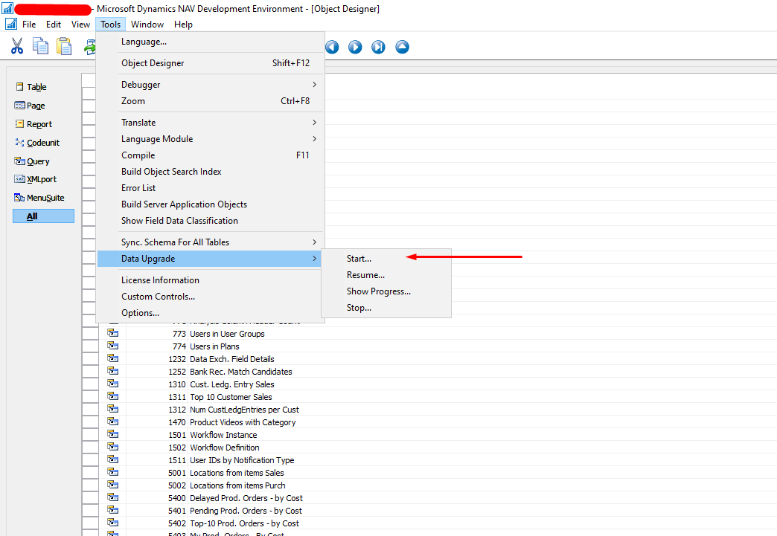
Task: Click the NAV application icon in title bar
Action: pos(7,8)
